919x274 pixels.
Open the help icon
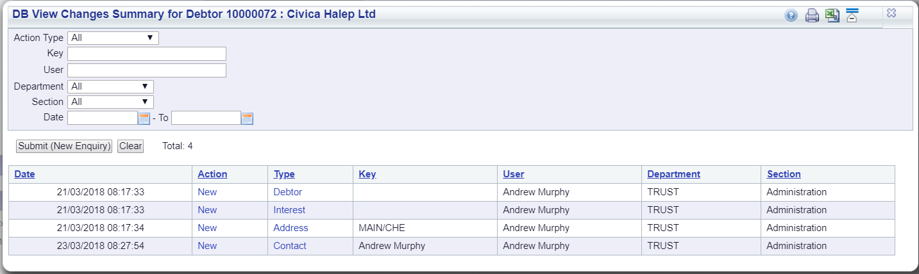click(x=791, y=17)
